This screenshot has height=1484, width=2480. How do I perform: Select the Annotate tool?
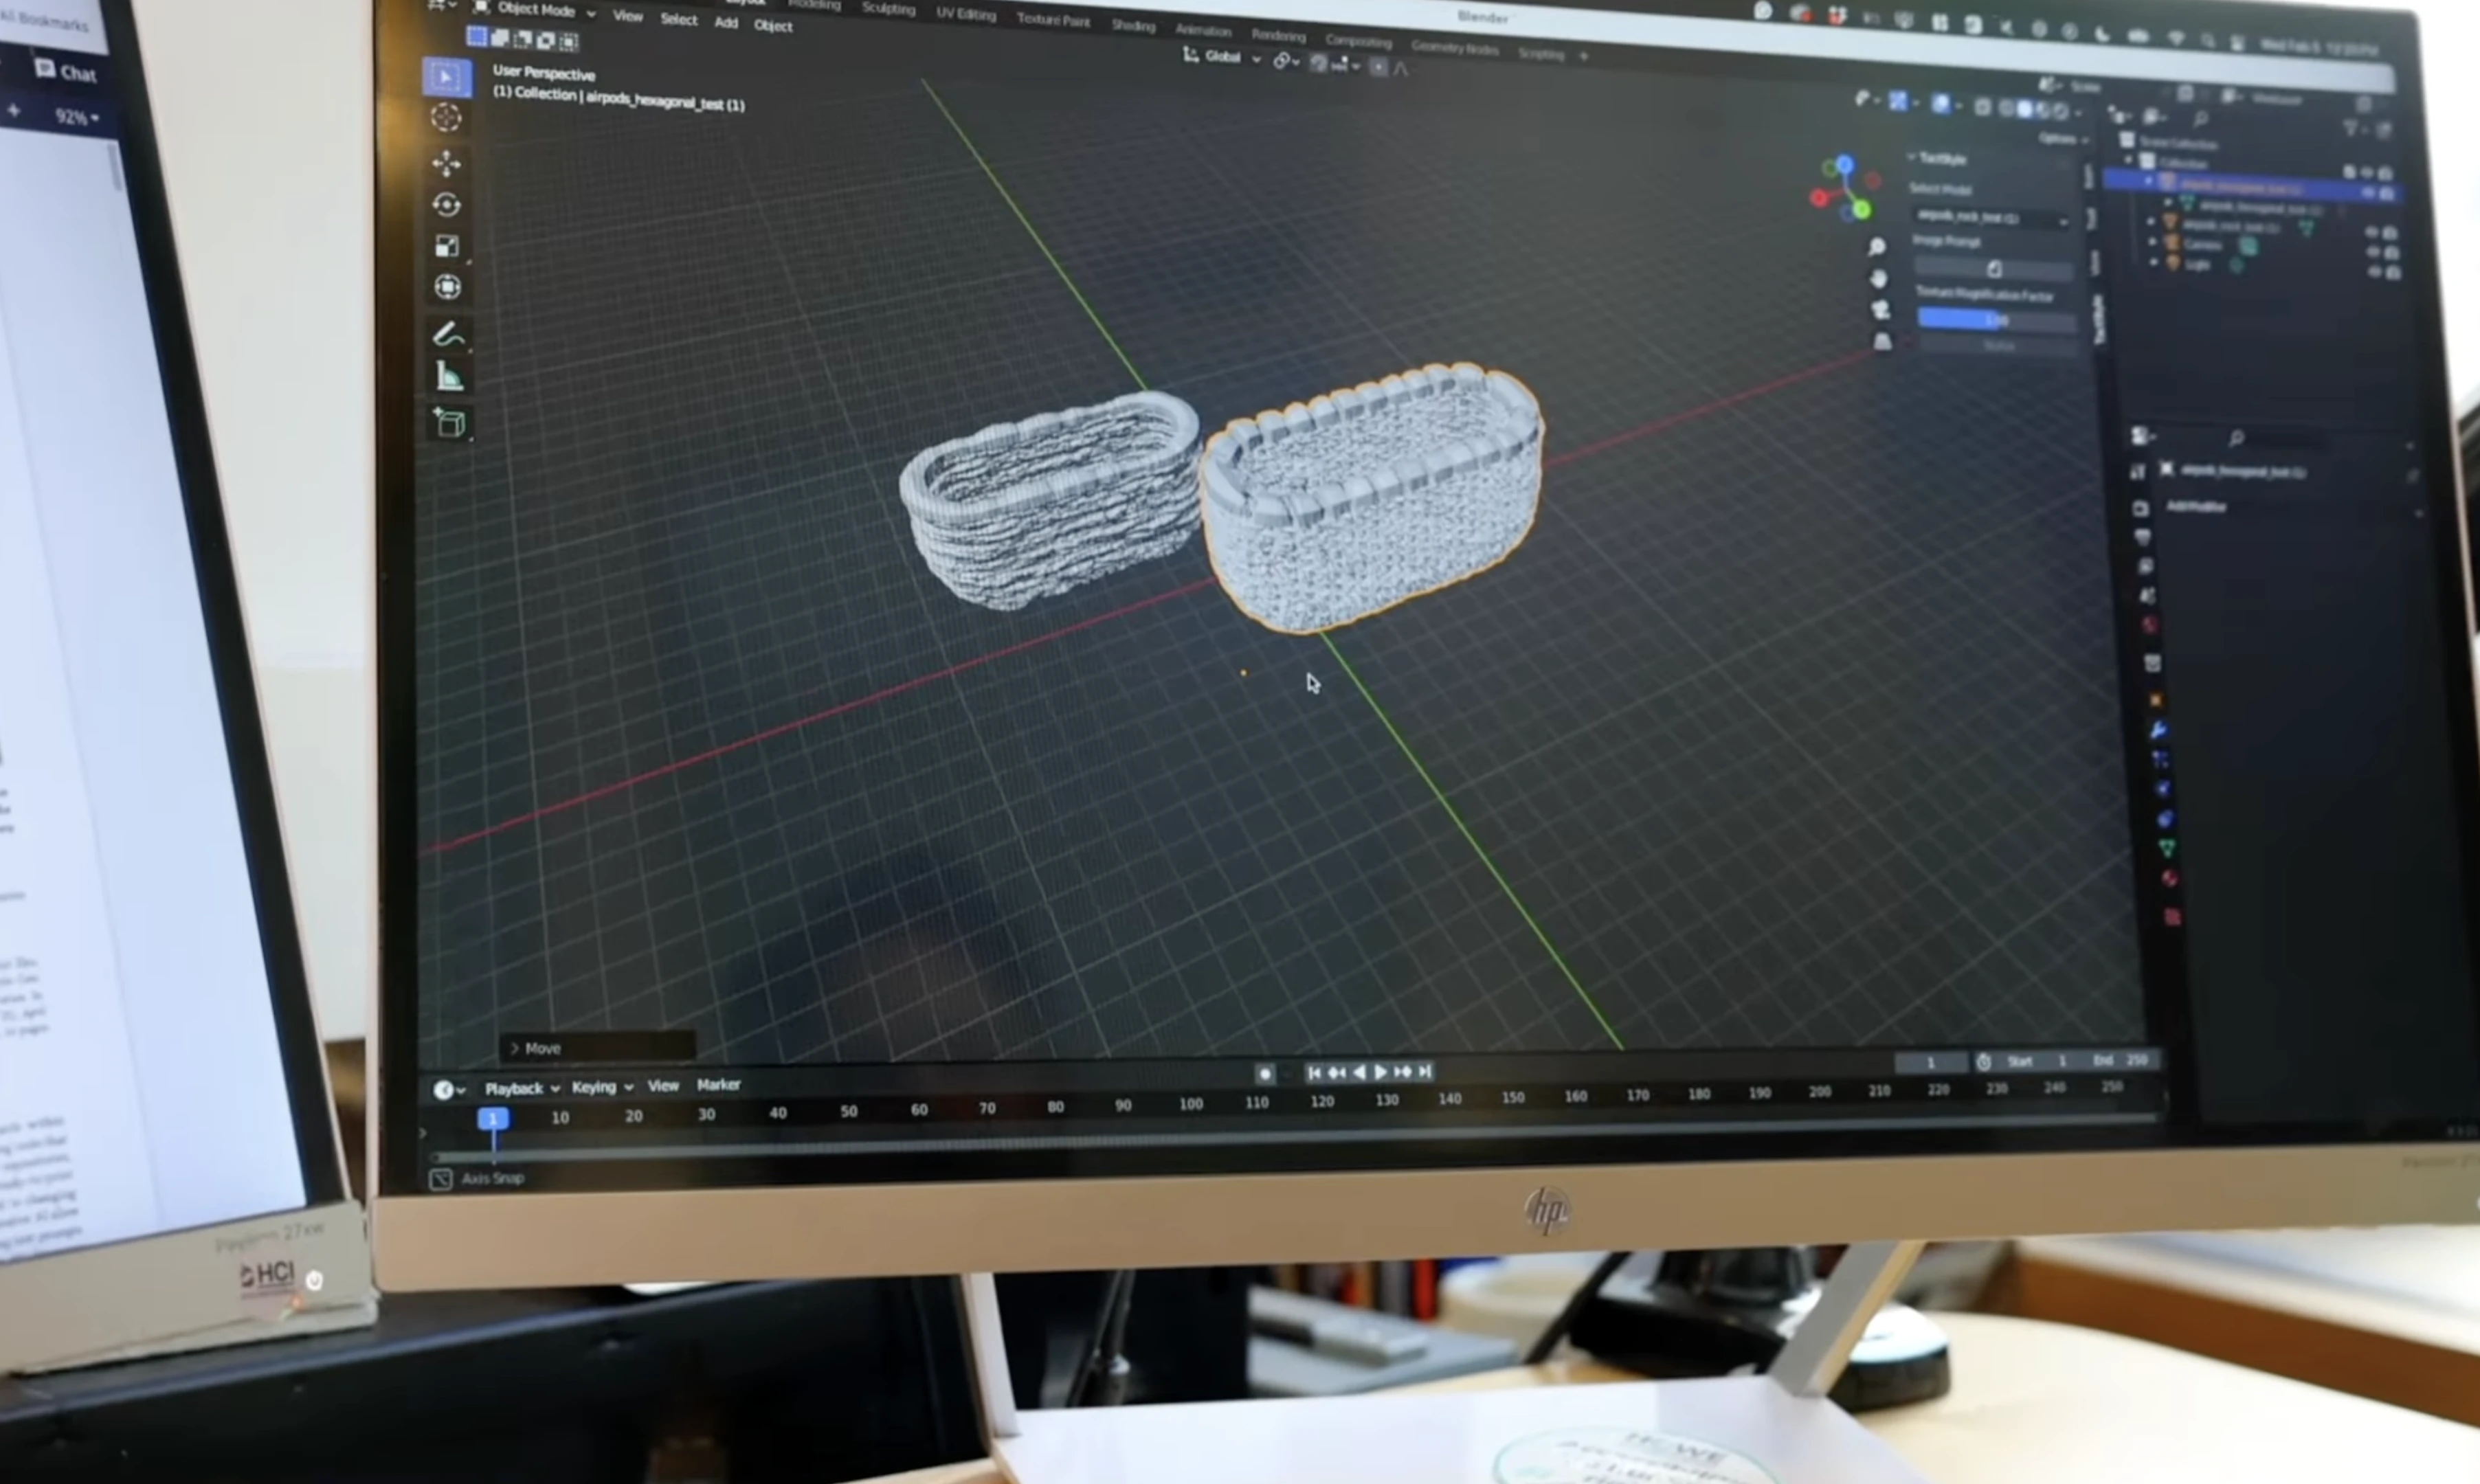(449, 334)
